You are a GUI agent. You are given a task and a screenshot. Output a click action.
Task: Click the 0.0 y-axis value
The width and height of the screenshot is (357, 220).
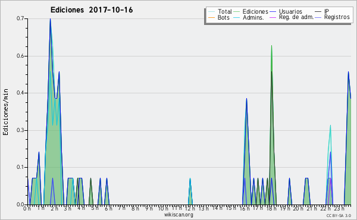[20, 205]
